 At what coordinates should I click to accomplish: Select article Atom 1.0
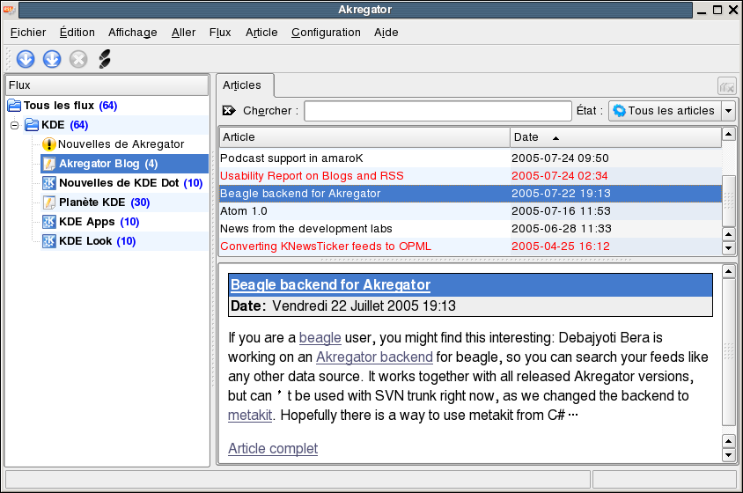[x=470, y=211]
